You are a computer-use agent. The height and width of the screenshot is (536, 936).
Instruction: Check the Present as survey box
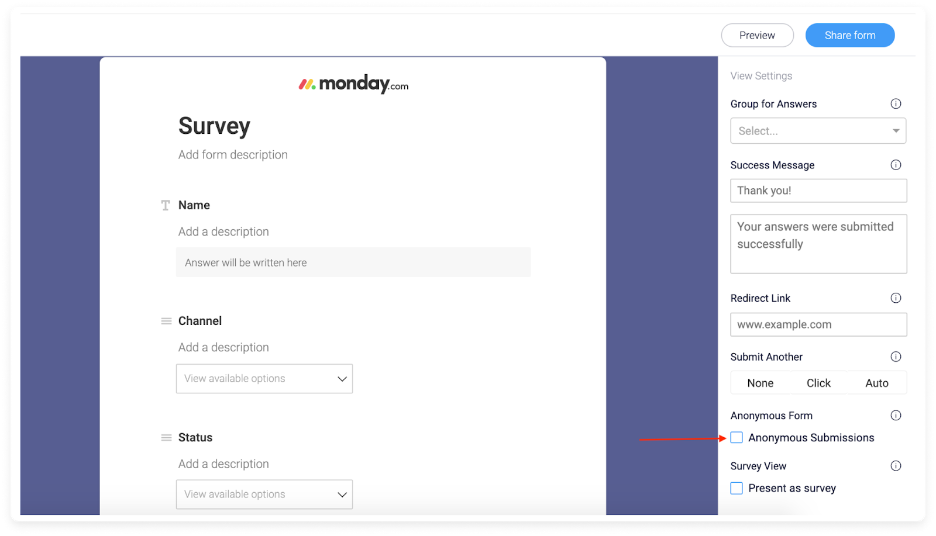(737, 488)
